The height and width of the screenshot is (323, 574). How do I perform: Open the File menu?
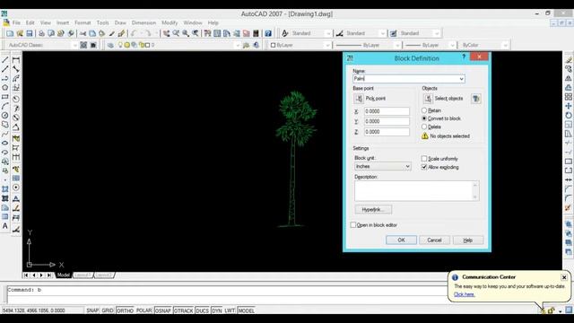click(16, 22)
